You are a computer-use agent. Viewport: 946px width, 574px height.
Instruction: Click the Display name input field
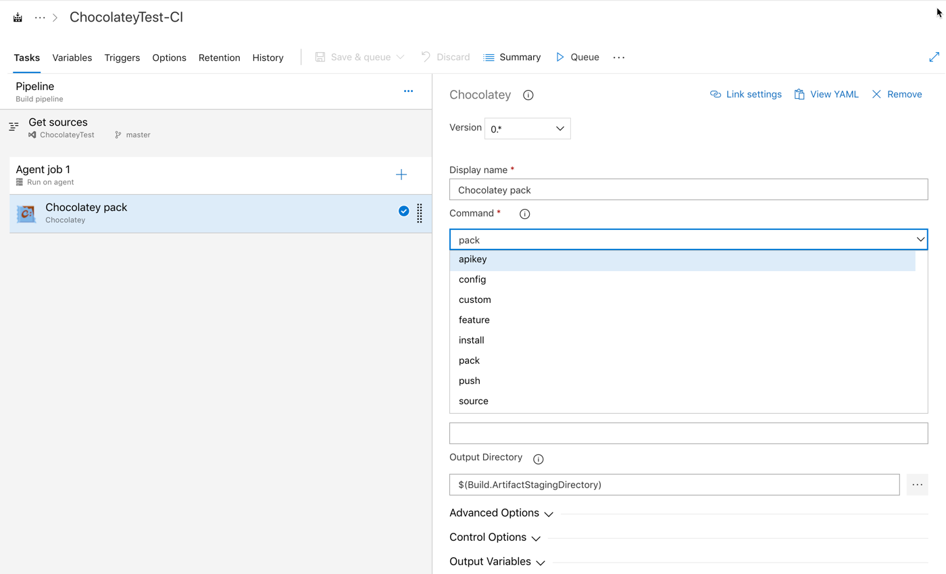pos(688,190)
